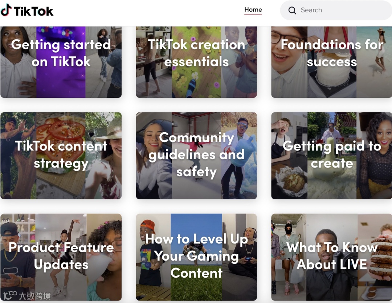The width and height of the screenshot is (392, 303).
Task: Click the "Foundations for success" heading text
Action: coord(332,53)
